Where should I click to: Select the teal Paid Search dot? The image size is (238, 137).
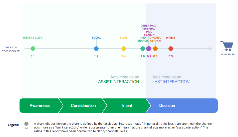coord(143,49)
